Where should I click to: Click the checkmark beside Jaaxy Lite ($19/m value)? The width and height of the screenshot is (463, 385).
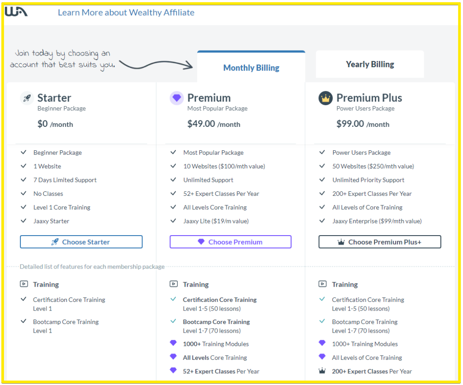[x=173, y=221]
